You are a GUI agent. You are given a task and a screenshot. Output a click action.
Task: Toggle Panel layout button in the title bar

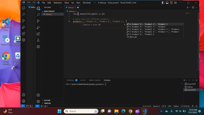tap(167, 3)
